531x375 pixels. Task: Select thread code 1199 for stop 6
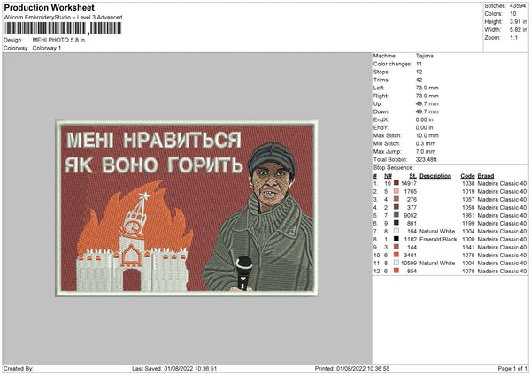coord(468,224)
